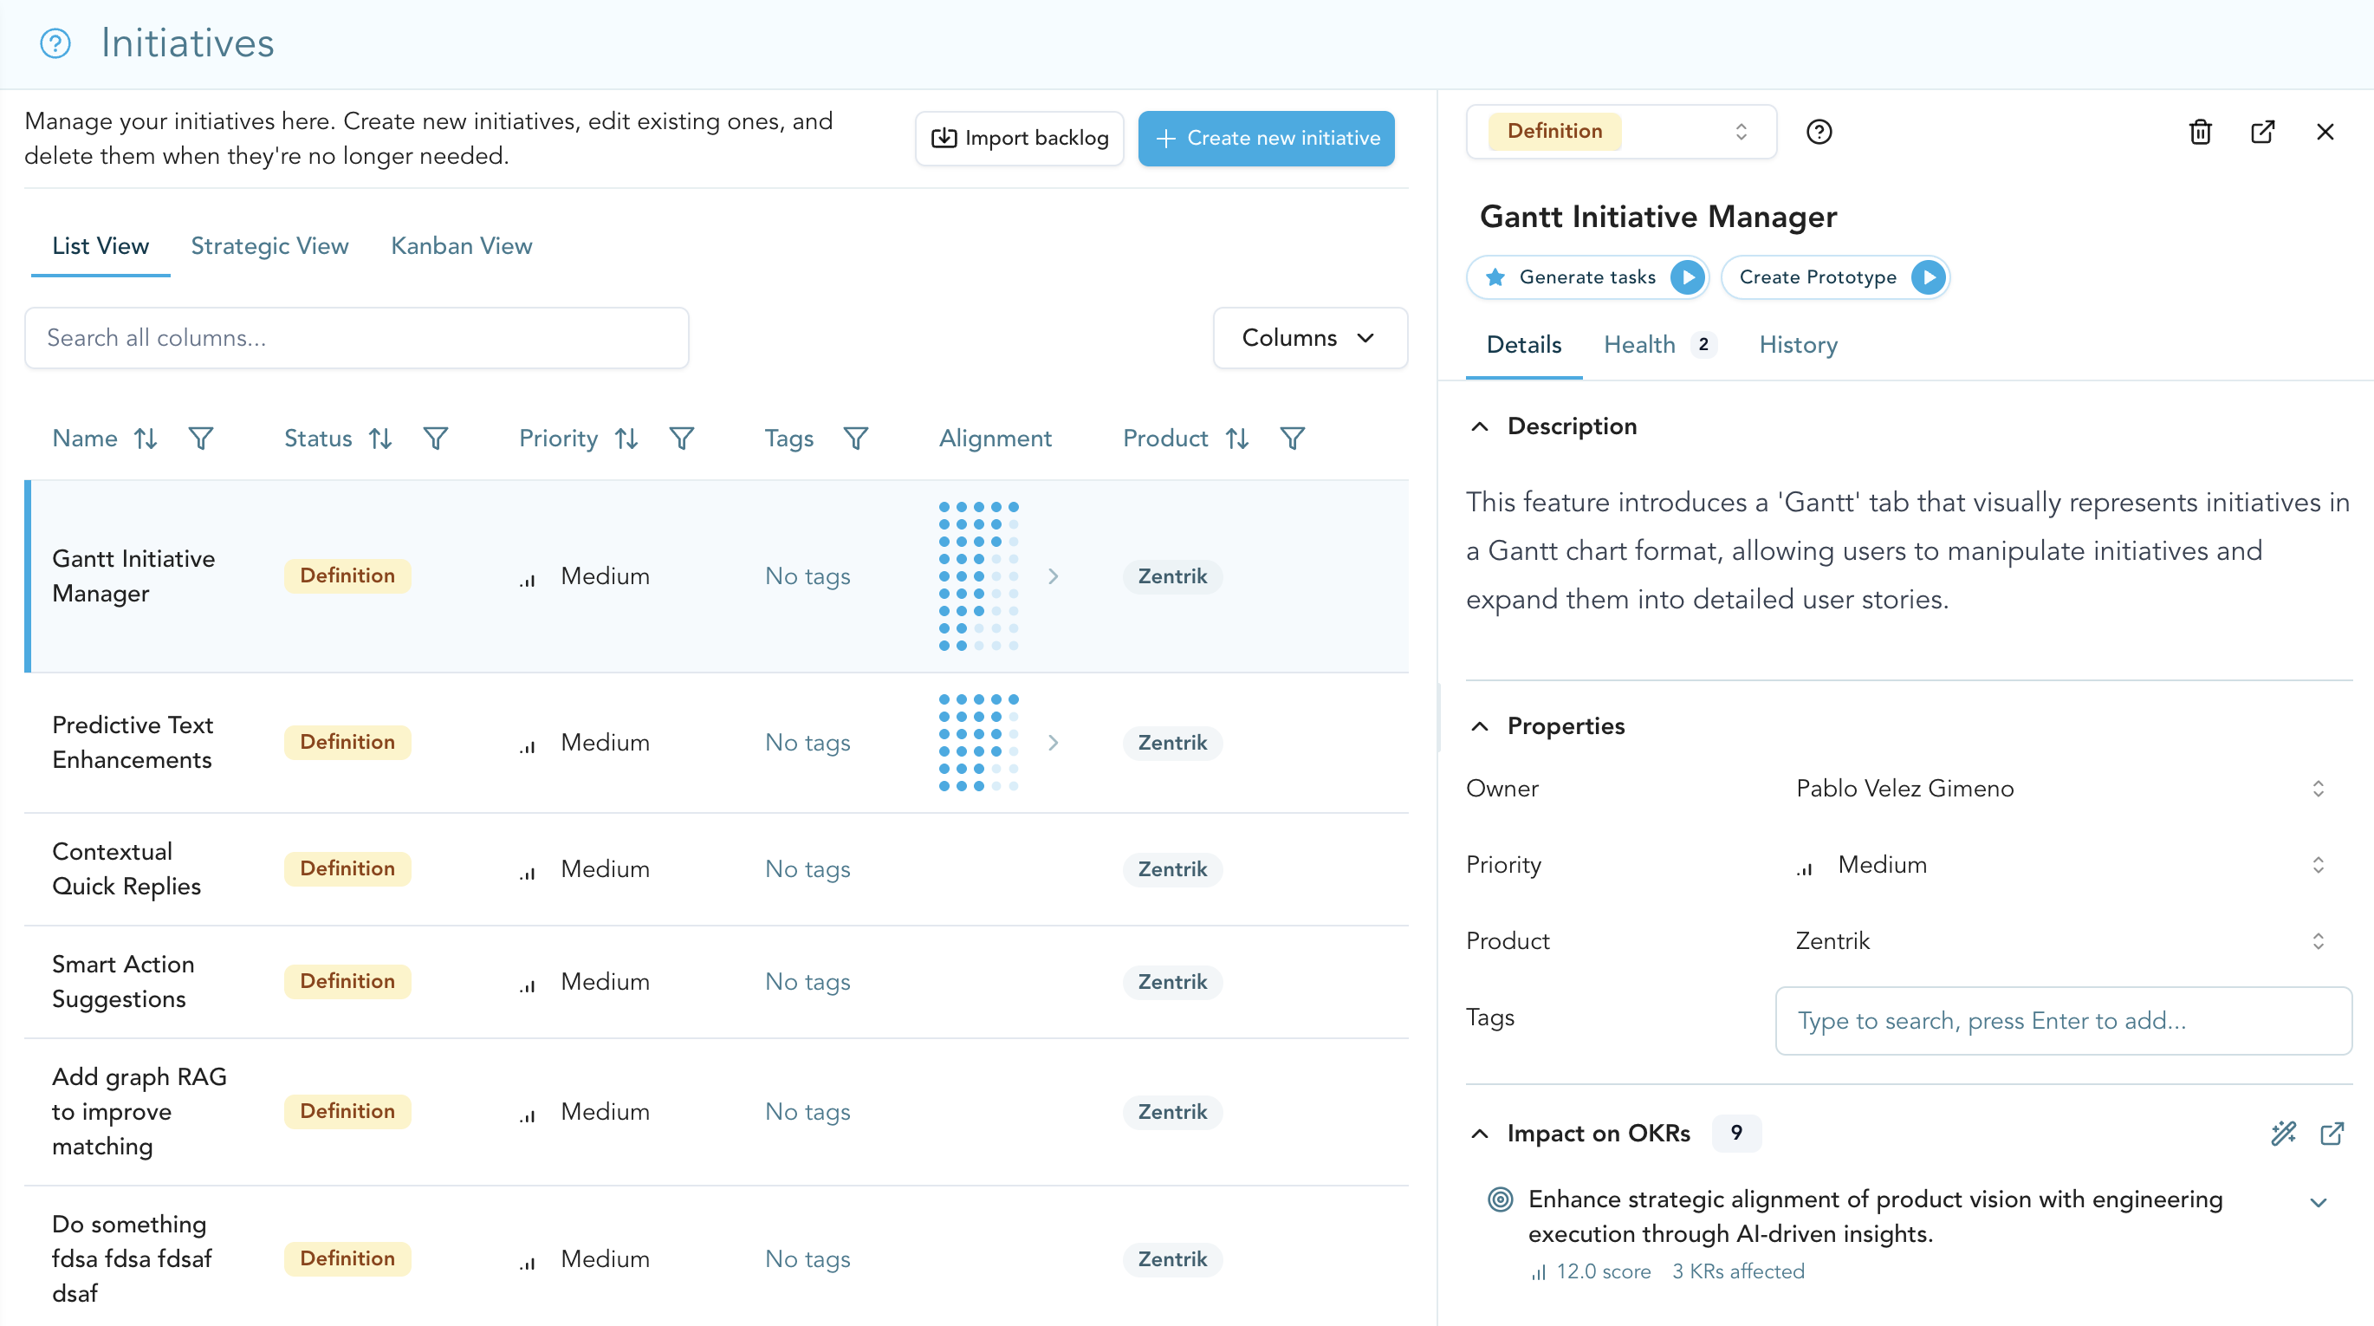Screen dimensions: 2374x1326
Task: Open initiative in new window icon
Action: click(2261, 132)
